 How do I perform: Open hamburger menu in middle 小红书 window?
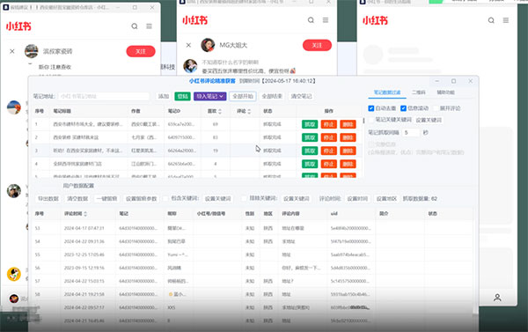(326, 20)
